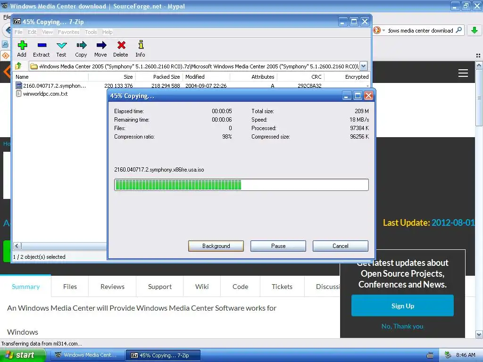Click the Copy toolbar icon
Screen dimensions: 483x362
[81, 45]
